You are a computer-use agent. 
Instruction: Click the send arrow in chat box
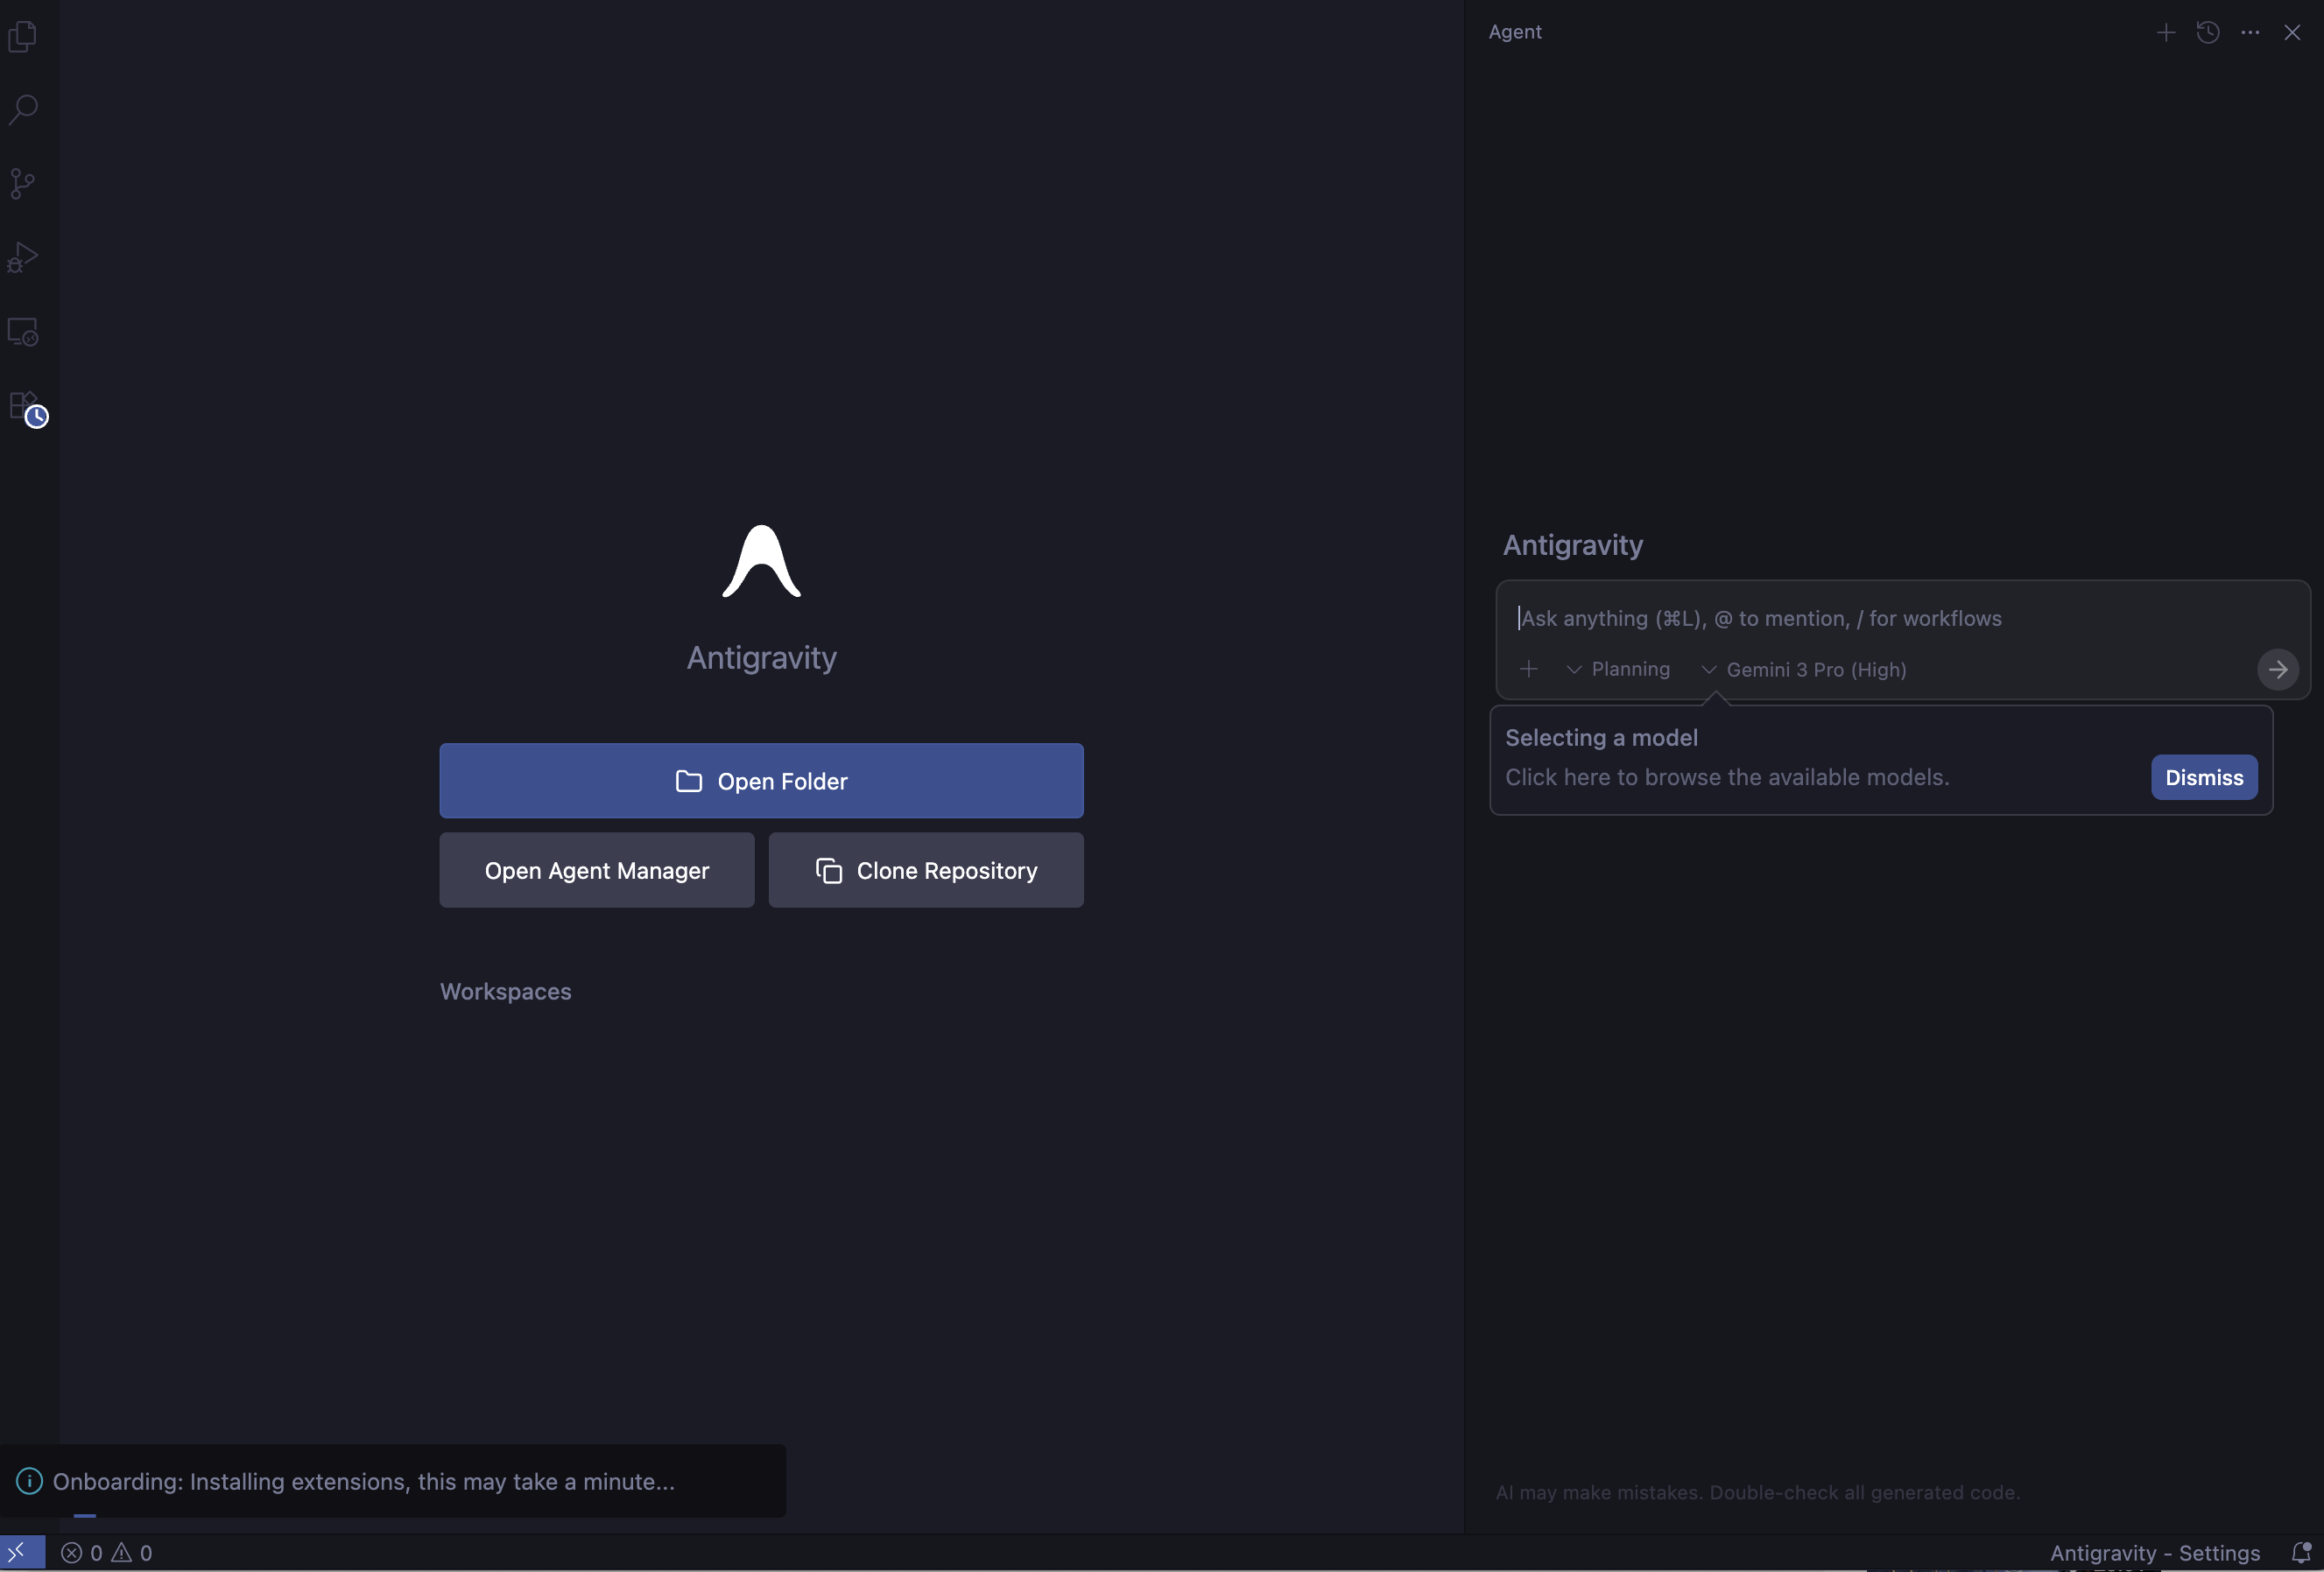point(2278,670)
